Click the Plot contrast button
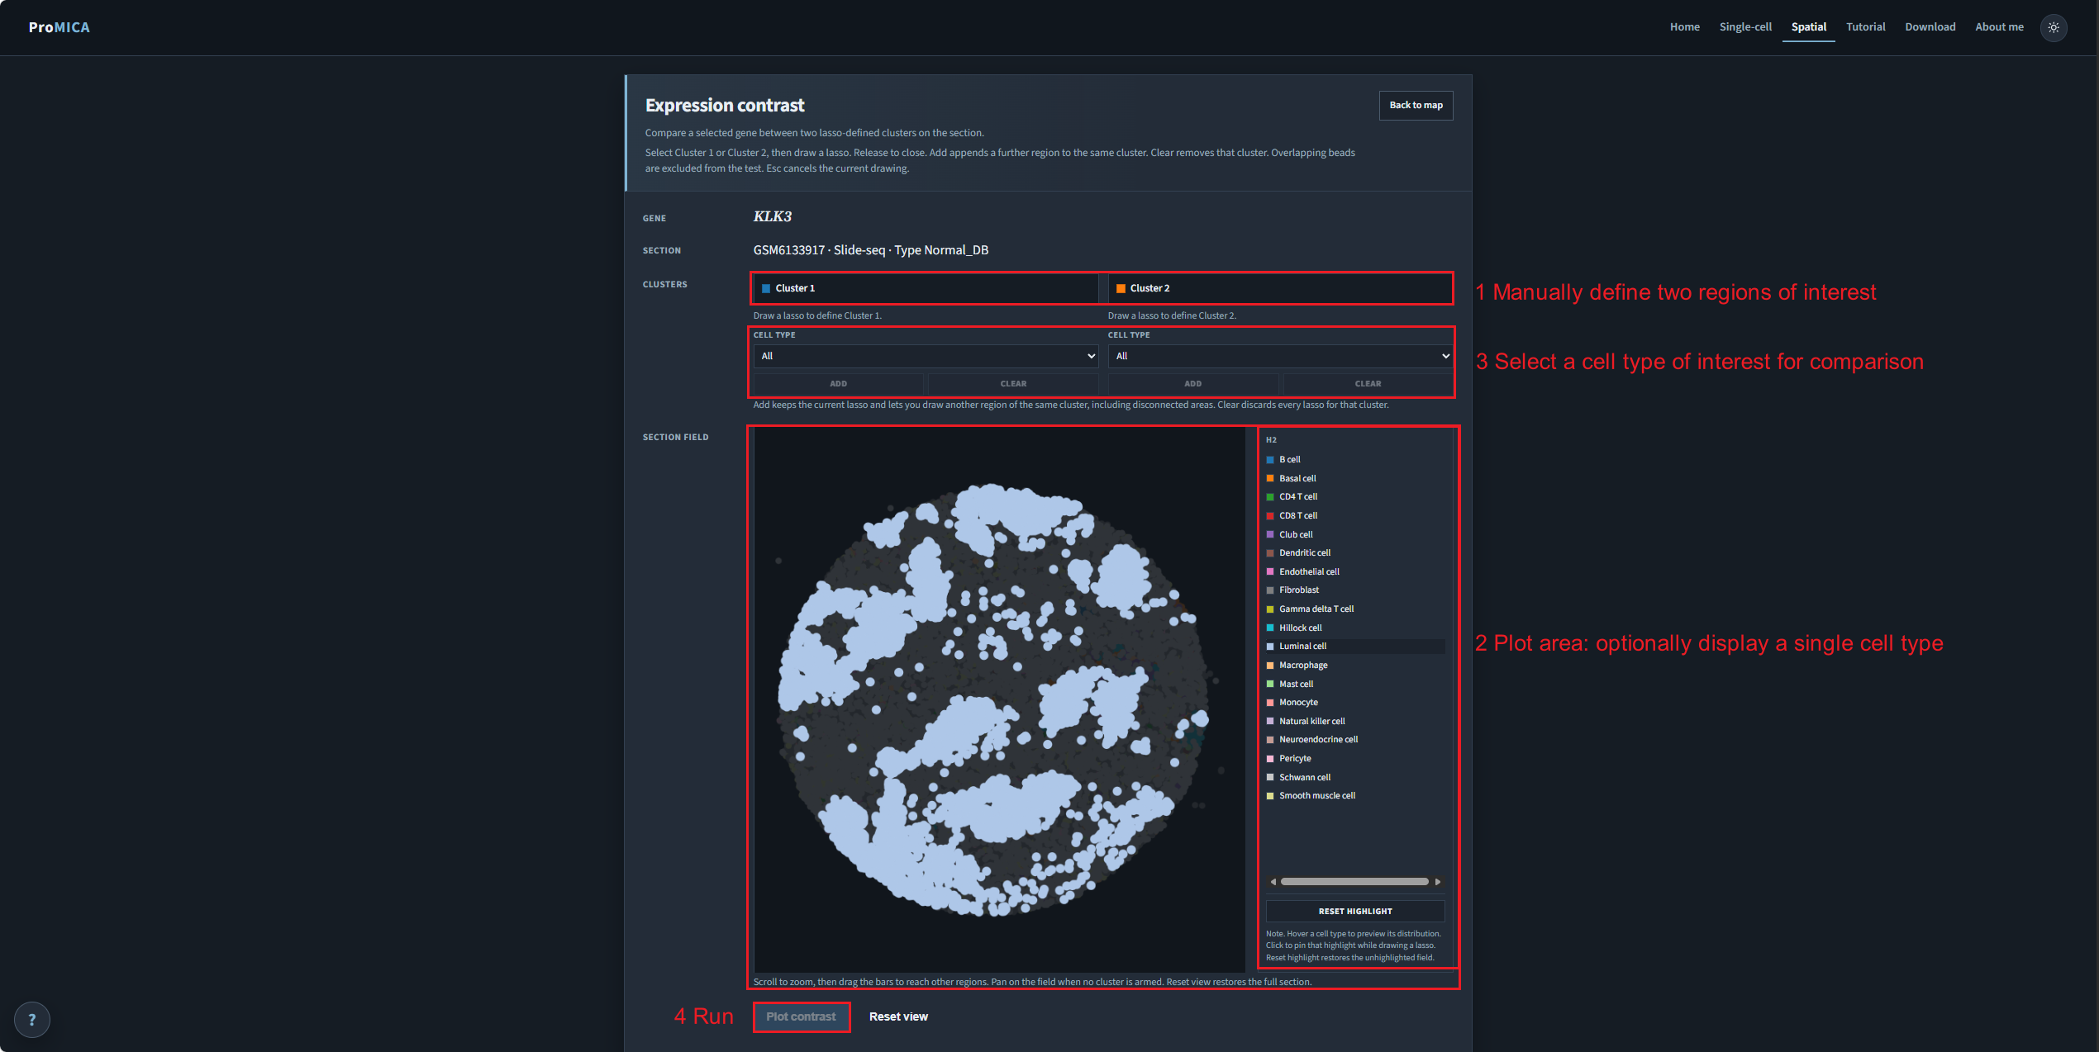 click(801, 1017)
